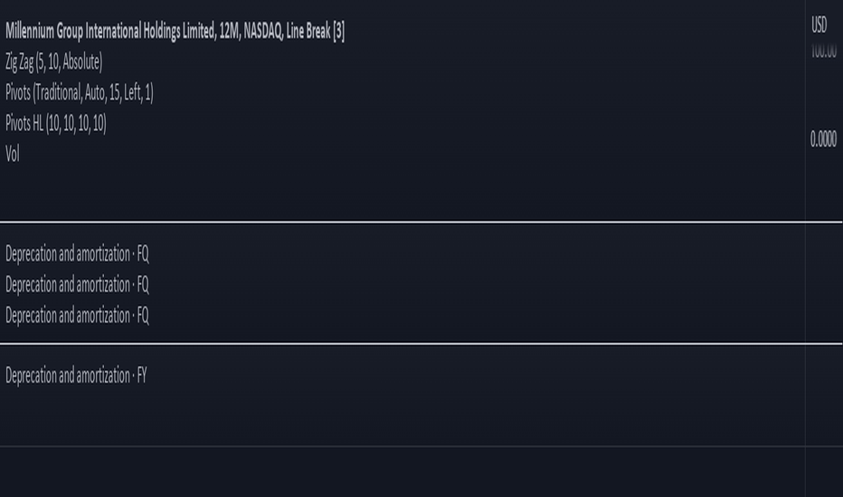Select the Vol indicator legend
Image resolution: width=843 pixels, height=497 pixels.
(13, 155)
